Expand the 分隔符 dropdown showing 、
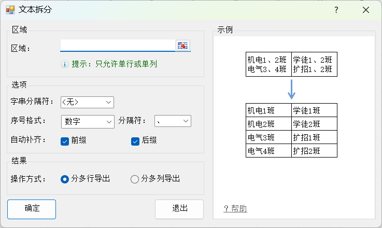This screenshot has height=228, width=382. (173, 121)
